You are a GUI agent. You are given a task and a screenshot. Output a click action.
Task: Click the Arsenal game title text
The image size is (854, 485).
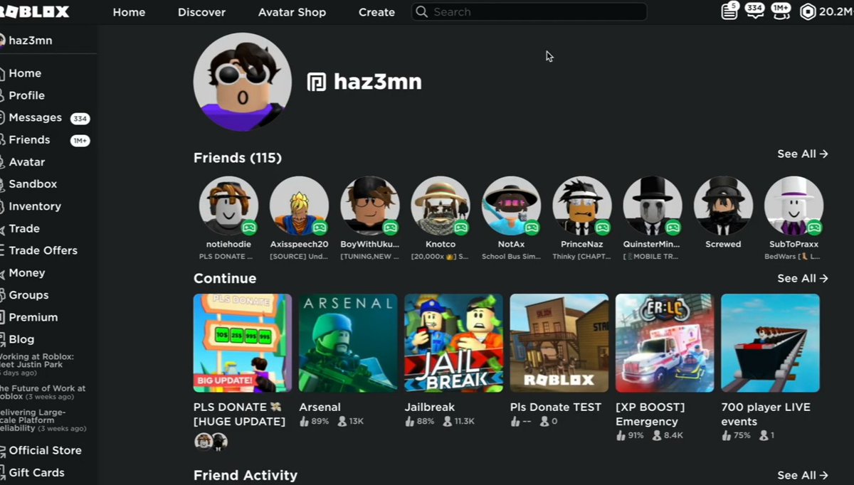click(320, 407)
